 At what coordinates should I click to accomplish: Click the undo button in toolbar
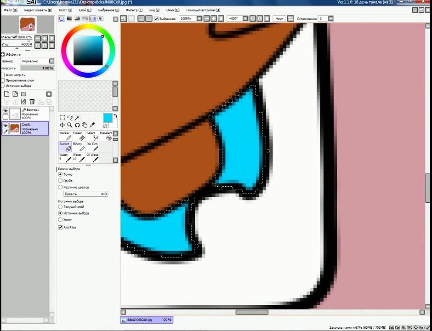[124, 18]
